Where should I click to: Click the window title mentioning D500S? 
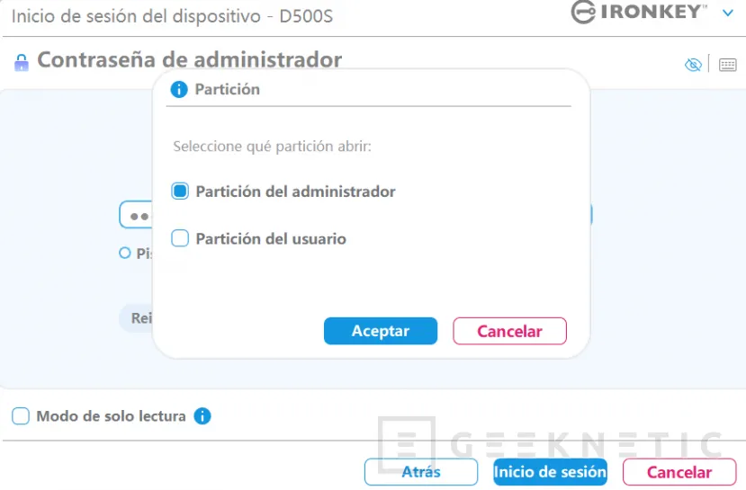[171, 16]
